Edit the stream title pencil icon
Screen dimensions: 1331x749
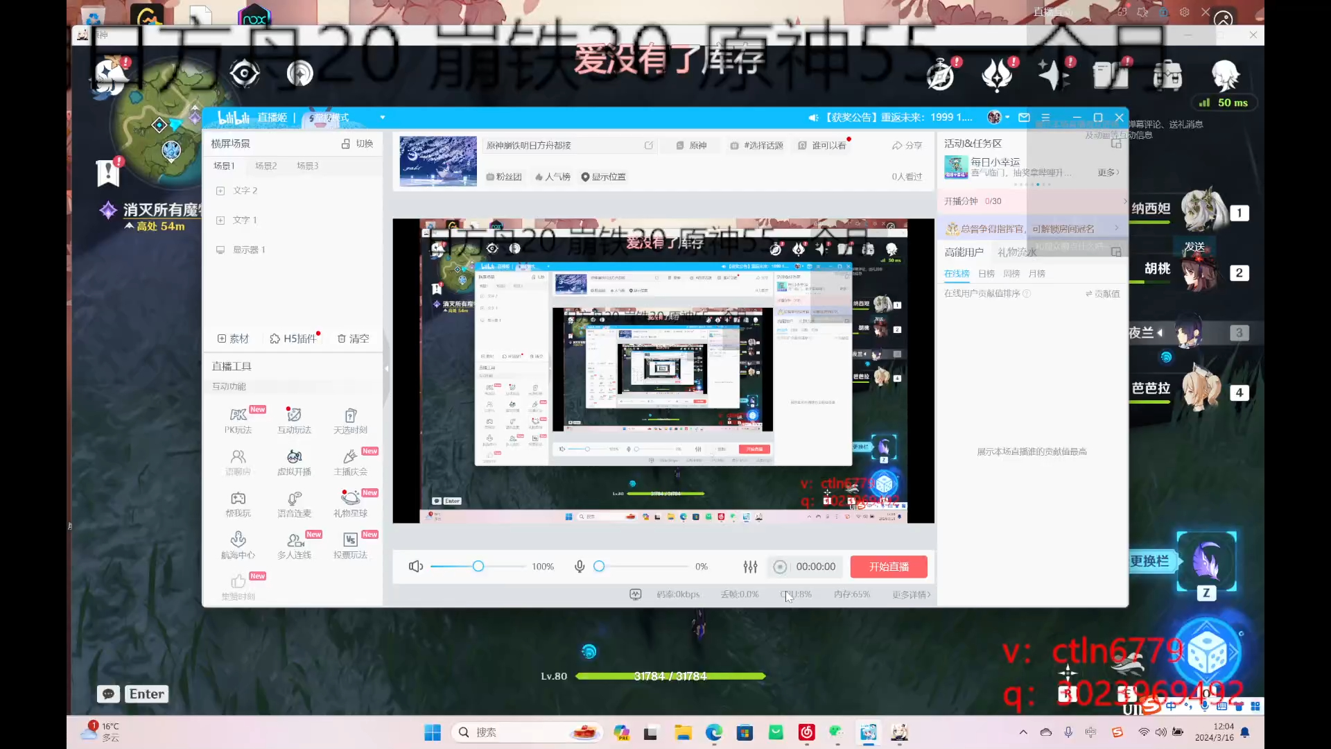[649, 145]
